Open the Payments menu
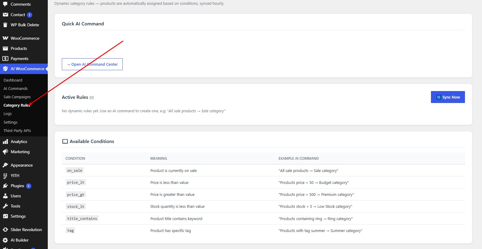The image size is (482, 249). pos(24,59)
